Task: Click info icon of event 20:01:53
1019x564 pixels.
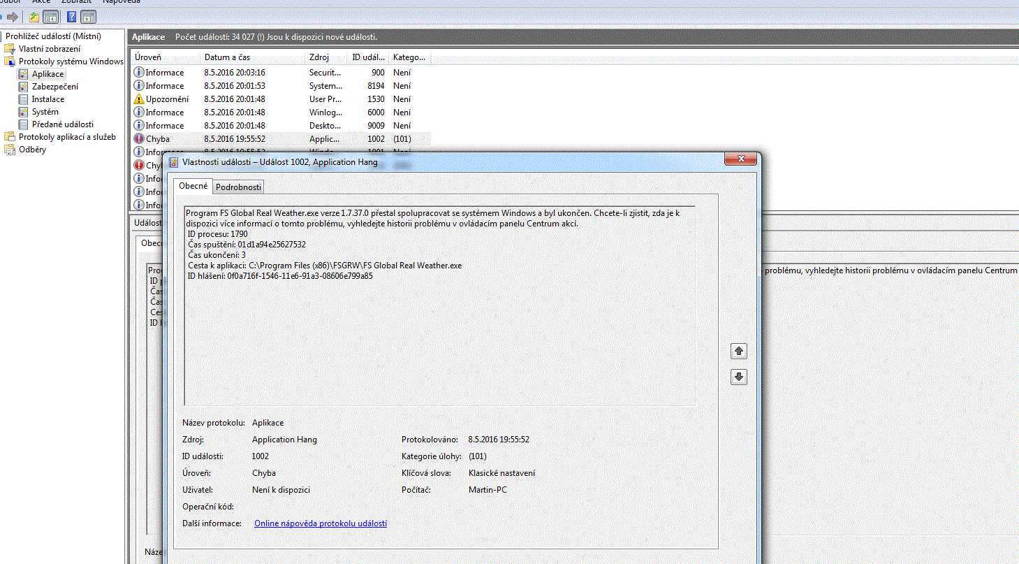Action: [x=138, y=86]
